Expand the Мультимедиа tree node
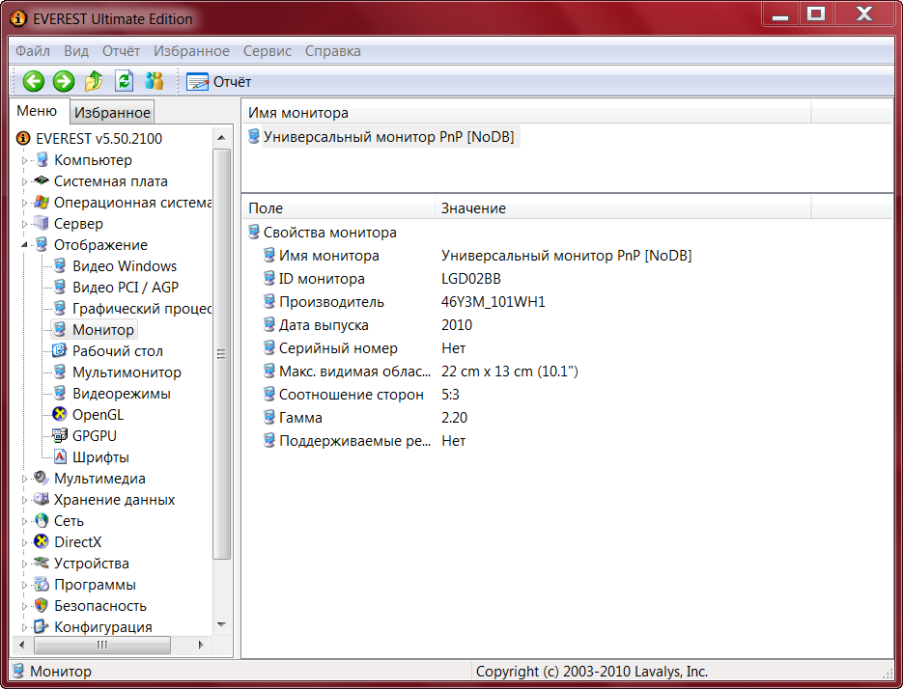This screenshot has height=689, width=903. point(26,479)
